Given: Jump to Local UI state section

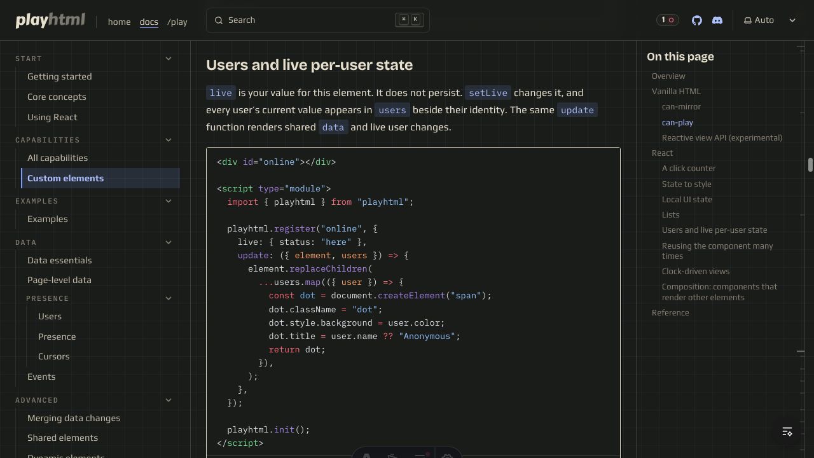Looking at the screenshot, I should [x=687, y=199].
